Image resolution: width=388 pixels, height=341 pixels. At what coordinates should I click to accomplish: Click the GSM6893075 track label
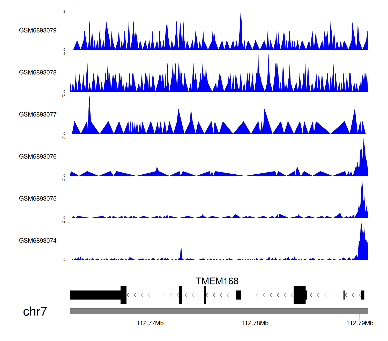coord(38,199)
